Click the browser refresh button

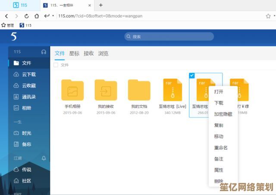[x=27, y=16]
